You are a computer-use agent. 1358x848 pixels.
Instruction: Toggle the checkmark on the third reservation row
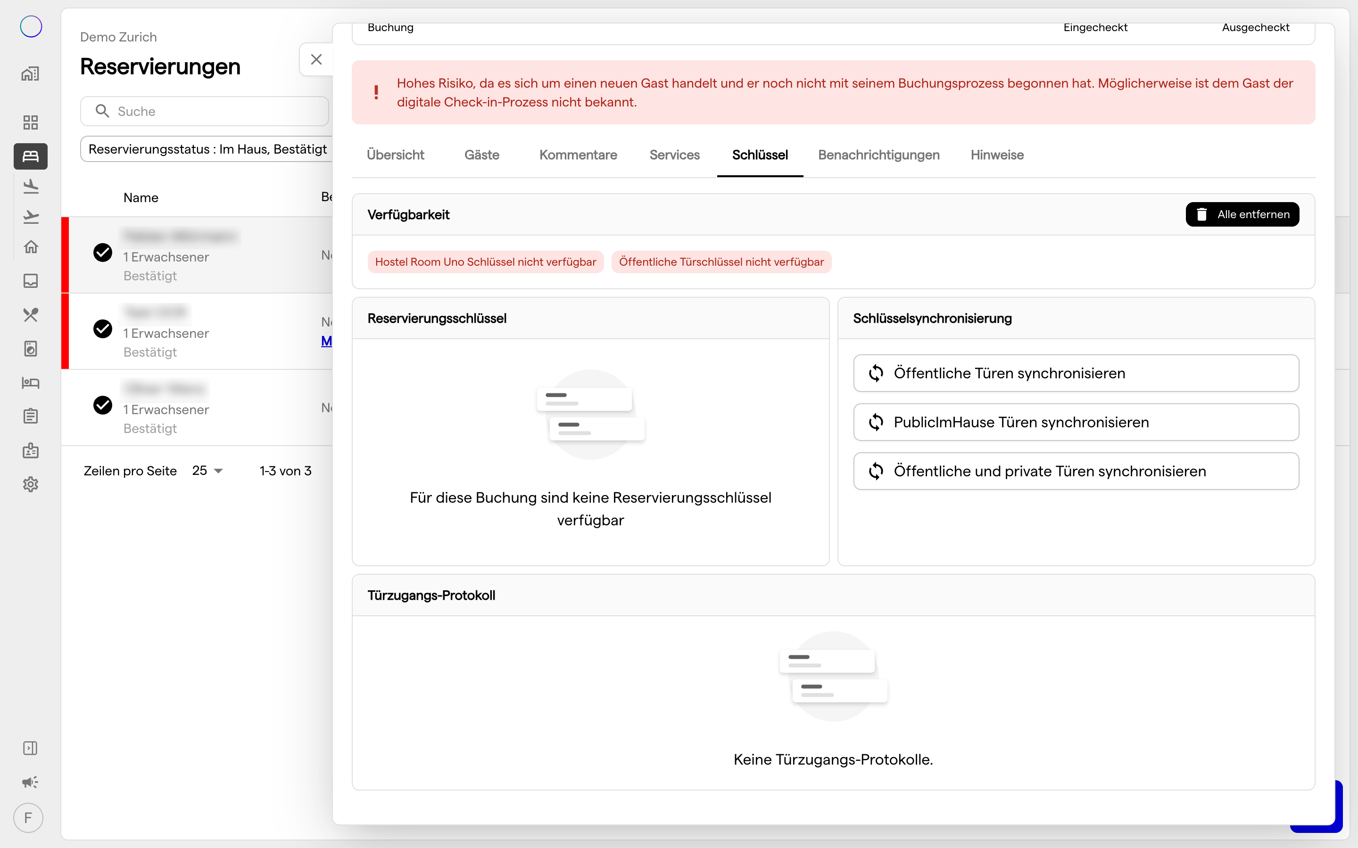103,405
